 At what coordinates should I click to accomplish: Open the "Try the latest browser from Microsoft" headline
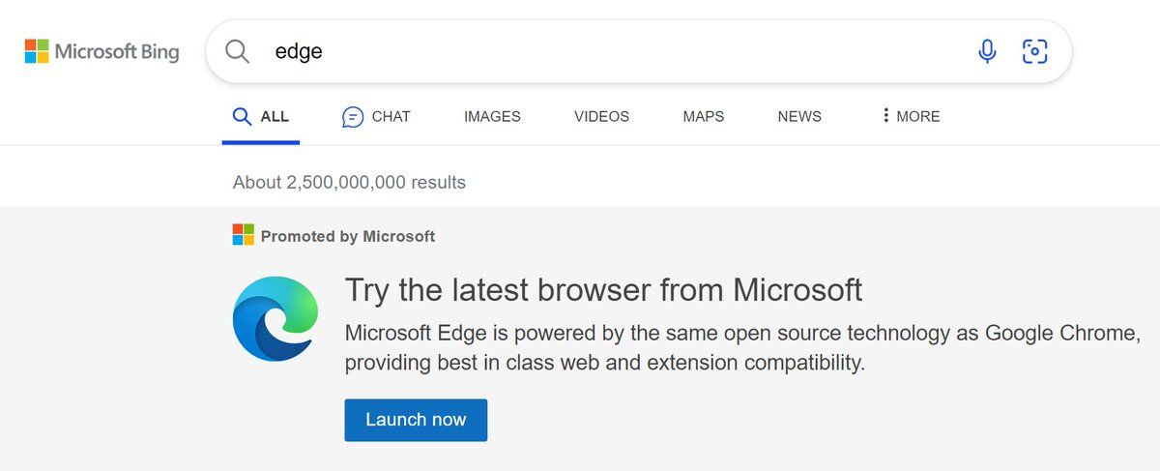pos(603,289)
